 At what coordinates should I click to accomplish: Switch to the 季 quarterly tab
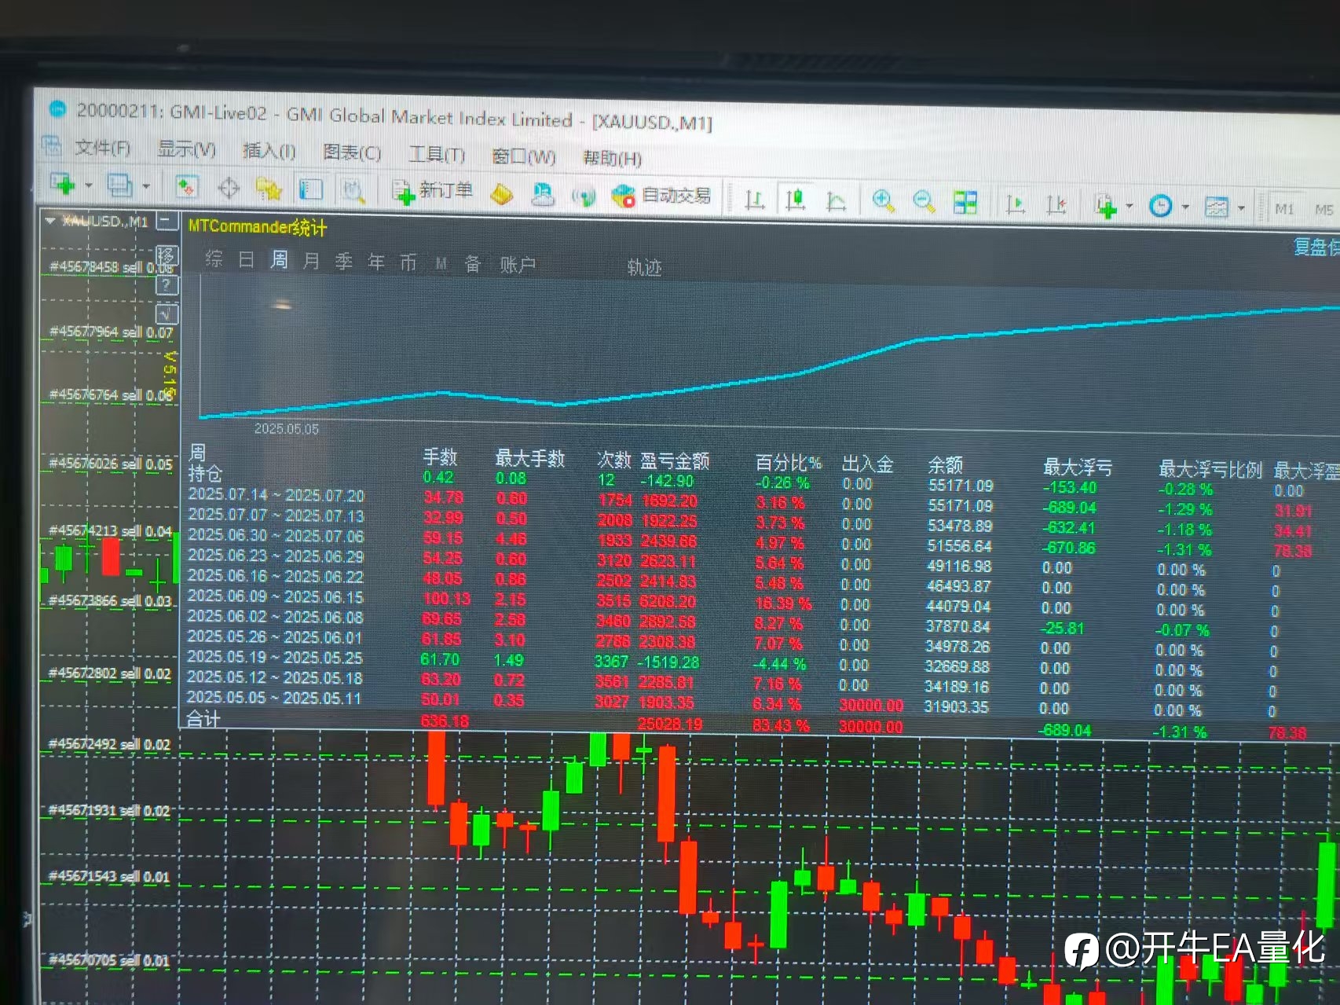(344, 262)
